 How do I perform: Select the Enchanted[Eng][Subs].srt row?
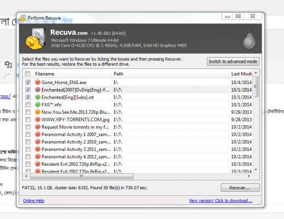point(138,97)
